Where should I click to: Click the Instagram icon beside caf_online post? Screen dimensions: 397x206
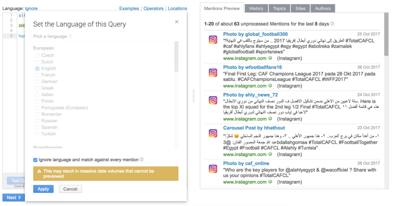tap(213, 169)
